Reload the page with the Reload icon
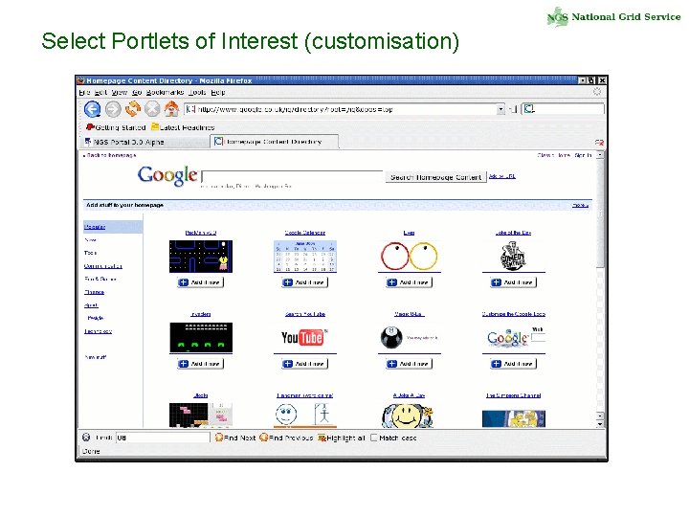 133,108
